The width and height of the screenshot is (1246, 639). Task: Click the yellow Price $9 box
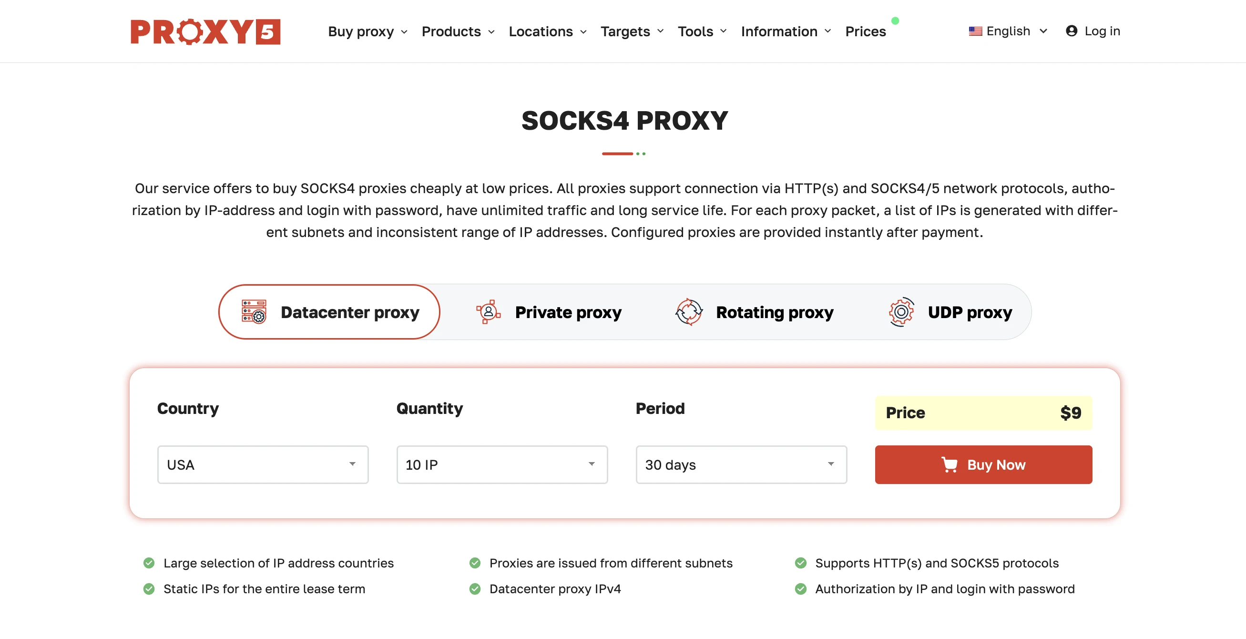pyautogui.click(x=983, y=412)
